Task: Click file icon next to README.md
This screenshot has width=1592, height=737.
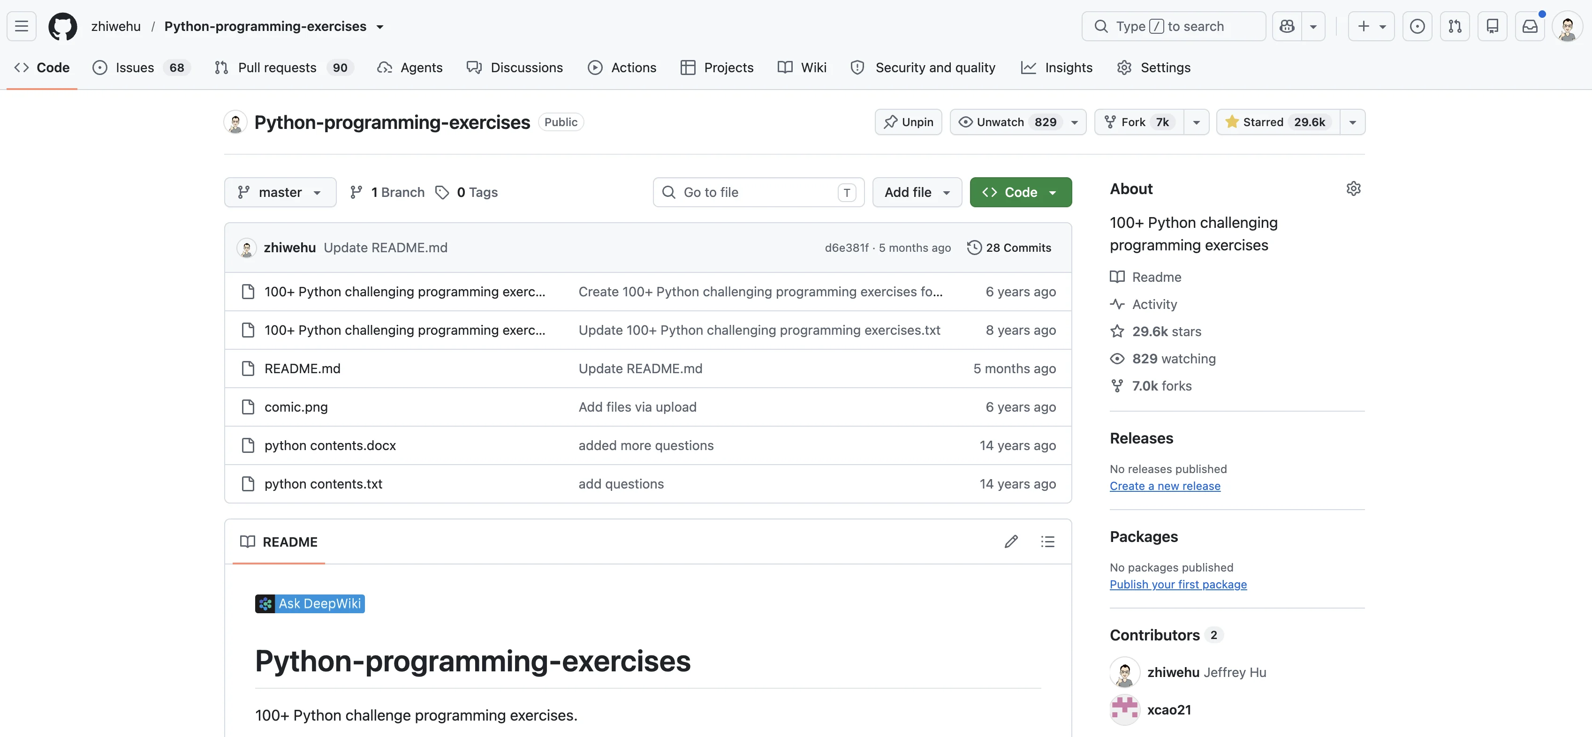Action: 248,369
